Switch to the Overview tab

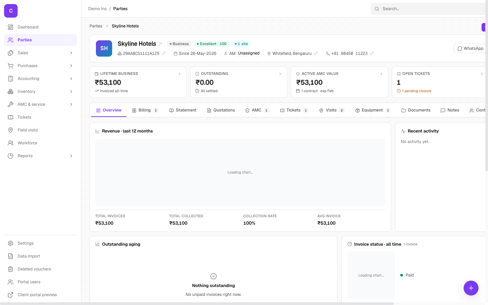(x=109, y=110)
